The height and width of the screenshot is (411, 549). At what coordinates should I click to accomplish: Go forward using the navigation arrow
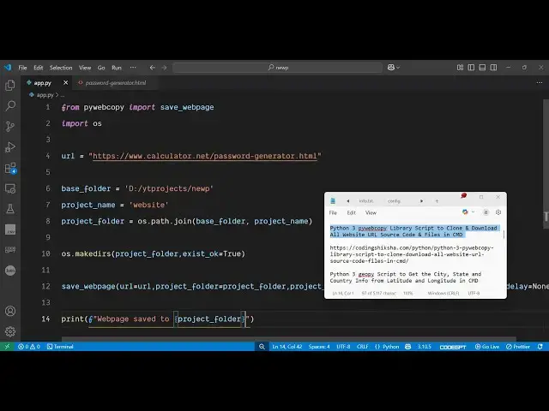164,68
